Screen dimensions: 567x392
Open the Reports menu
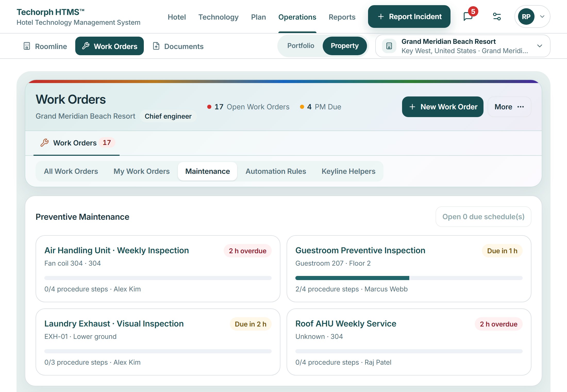(x=342, y=17)
